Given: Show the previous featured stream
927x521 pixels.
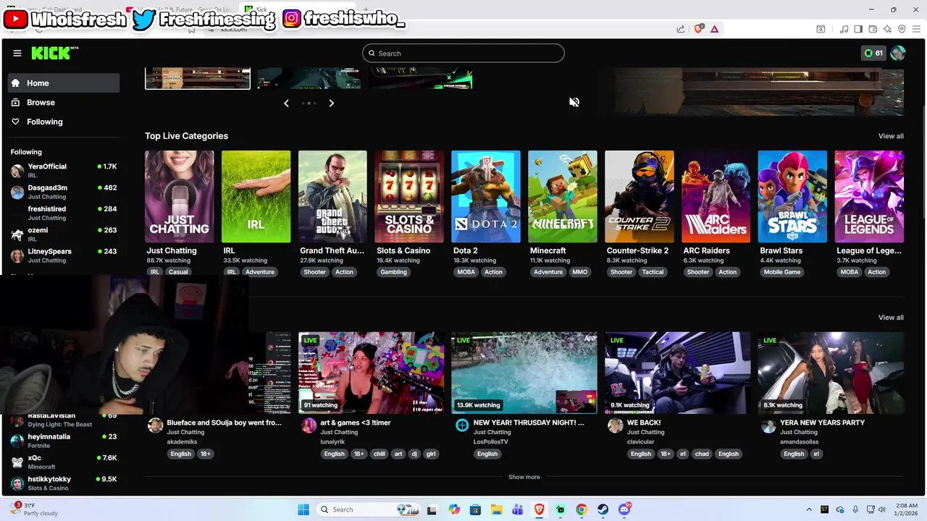Looking at the screenshot, I should [286, 103].
